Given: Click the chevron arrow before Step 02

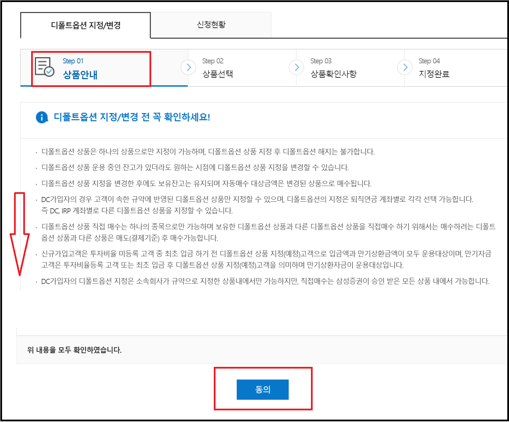Looking at the screenshot, I should [x=188, y=67].
